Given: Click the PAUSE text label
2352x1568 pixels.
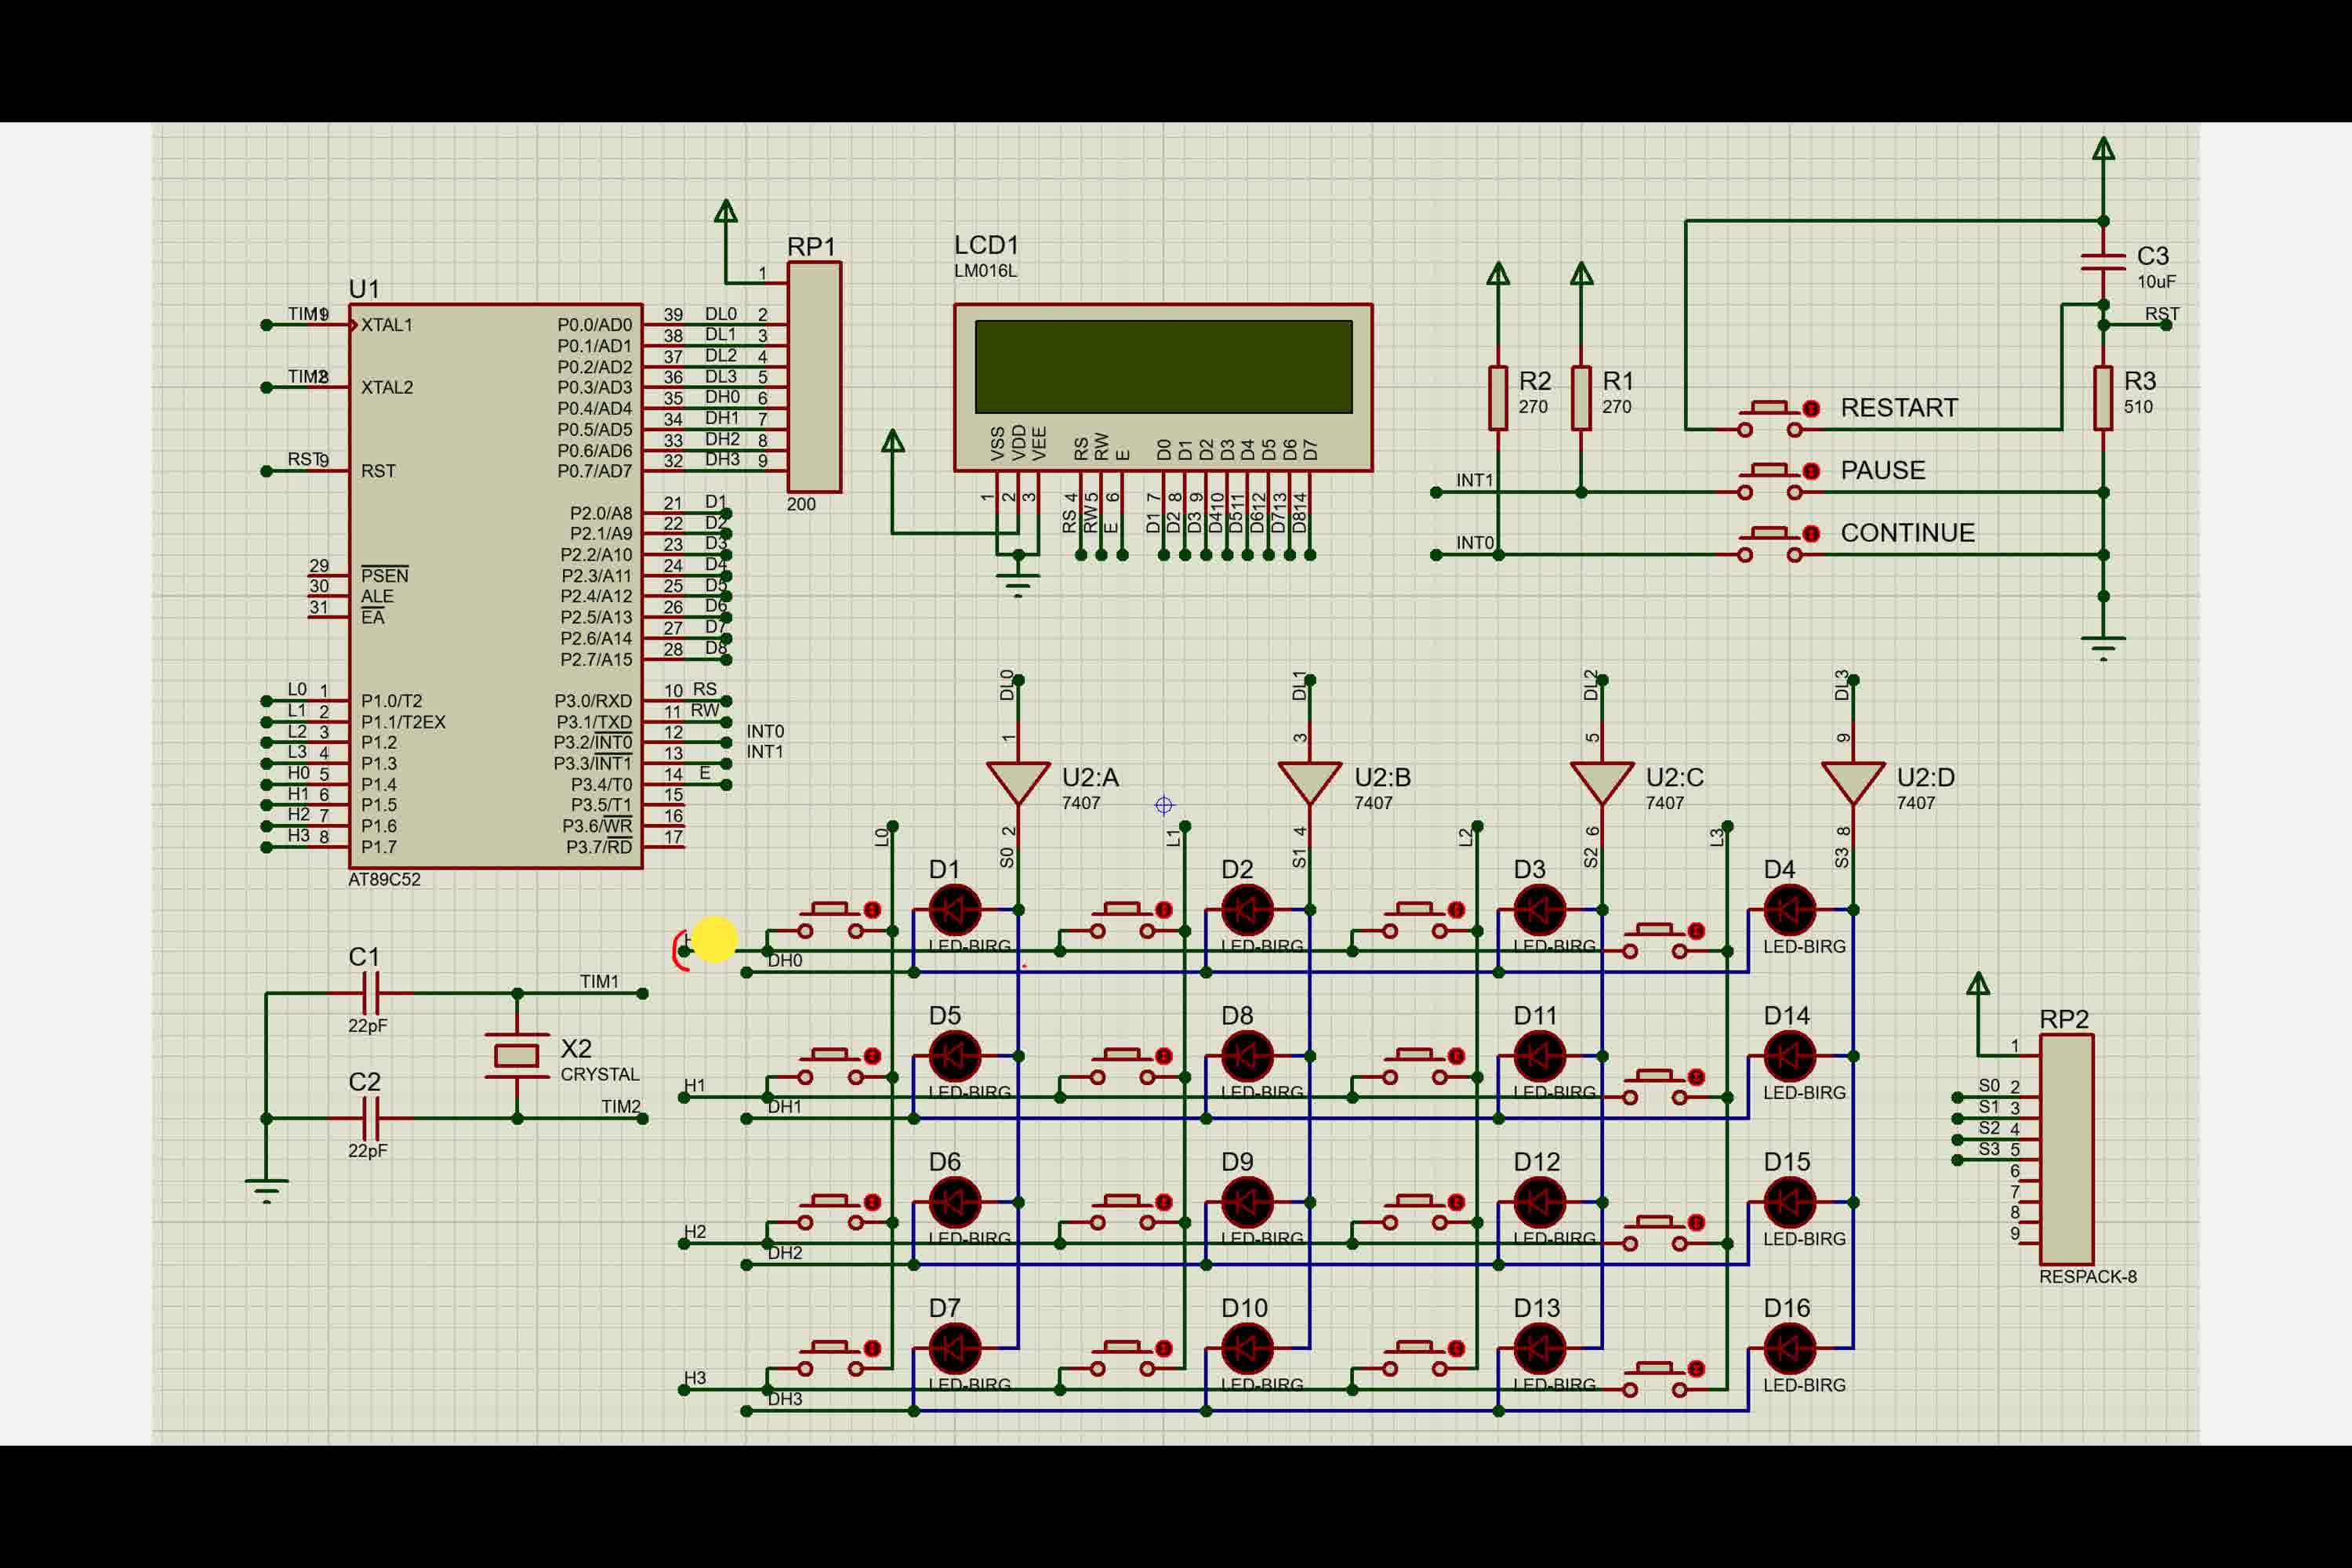Looking at the screenshot, I should tap(1883, 471).
